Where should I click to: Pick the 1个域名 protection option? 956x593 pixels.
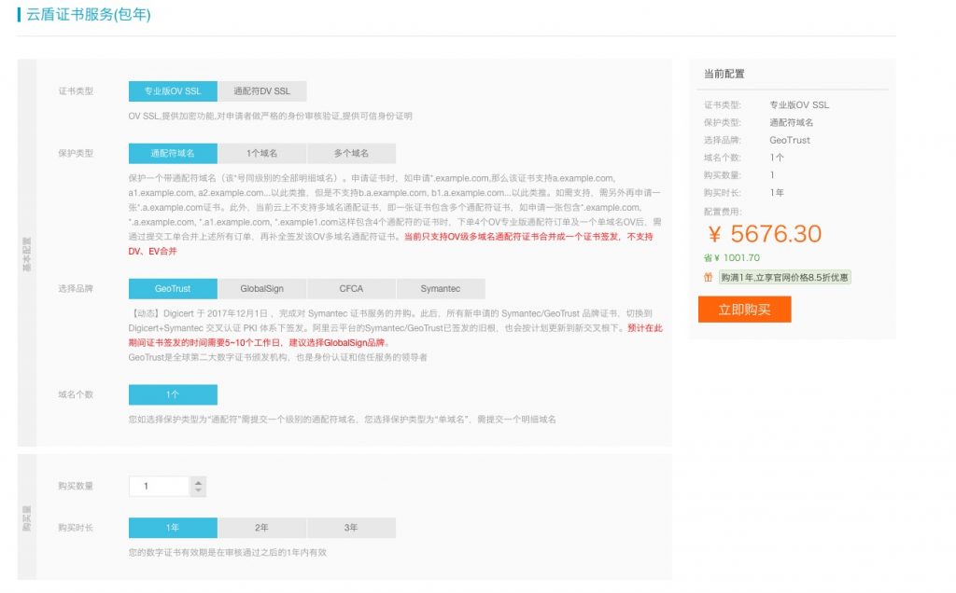point(261,153)
